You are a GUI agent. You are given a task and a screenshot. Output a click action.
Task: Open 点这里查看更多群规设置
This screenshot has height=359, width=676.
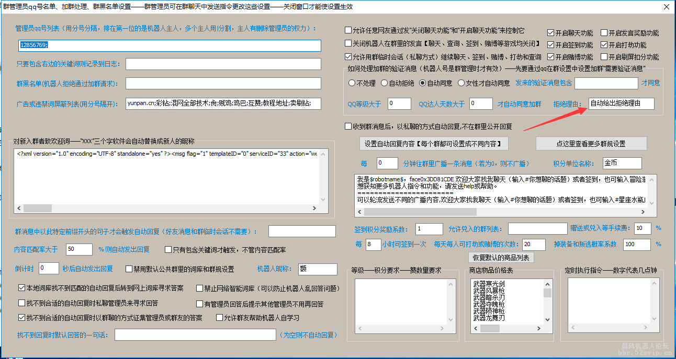click(x=591, y=144)
